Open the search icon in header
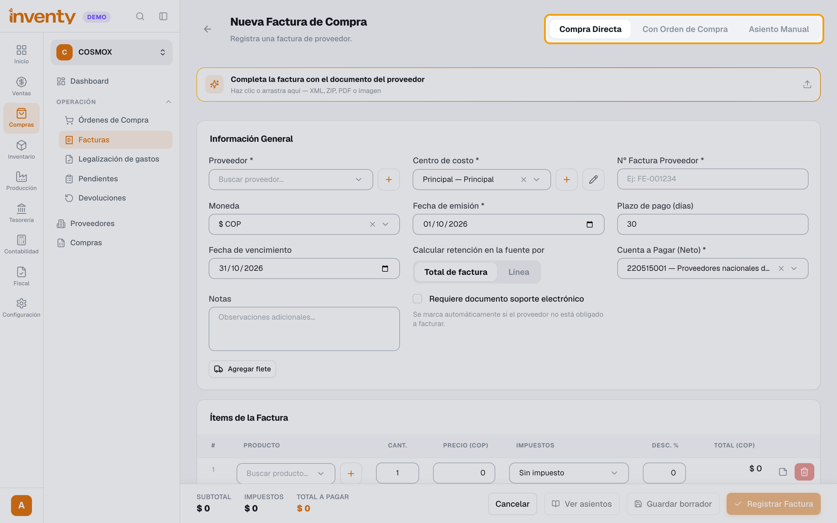This screenshot has width=837, height=523. click(140, 16)
